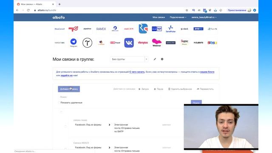Screen dimensions: 272x153
Task: Check the box for 'связка лидер' row
Action: click(65, 126)
